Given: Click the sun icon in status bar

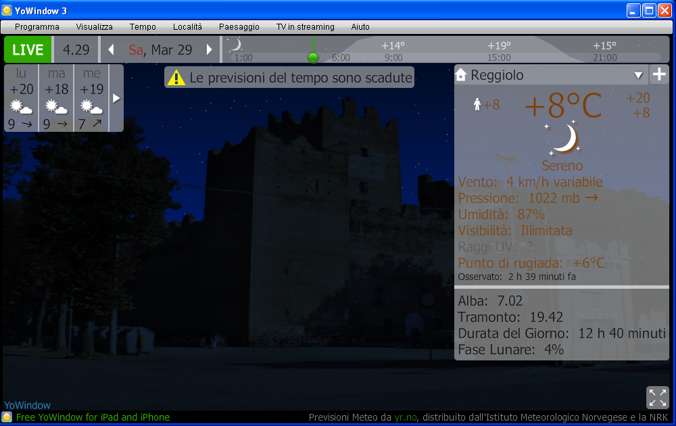Looking at the screenshot, I should click(7, 417).
